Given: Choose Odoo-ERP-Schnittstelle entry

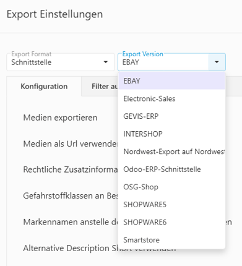Looking at the screenshot, I should pyautogui.click(x=171, y=169).
